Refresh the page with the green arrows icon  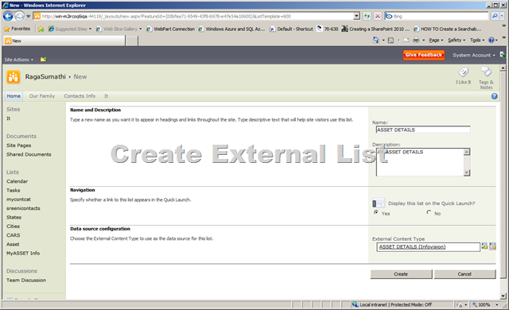[367, 16]
